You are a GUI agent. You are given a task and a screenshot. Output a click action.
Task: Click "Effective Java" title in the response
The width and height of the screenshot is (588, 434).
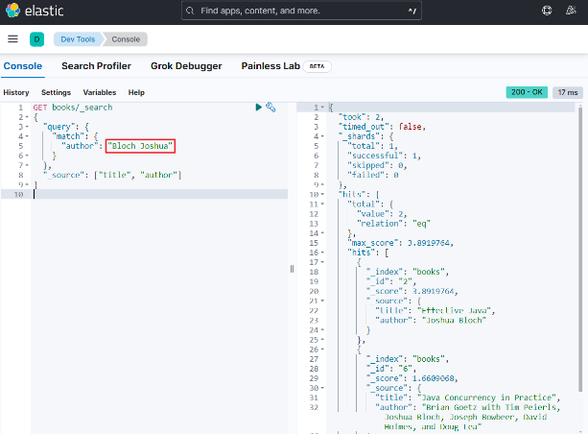coord(455,311)
